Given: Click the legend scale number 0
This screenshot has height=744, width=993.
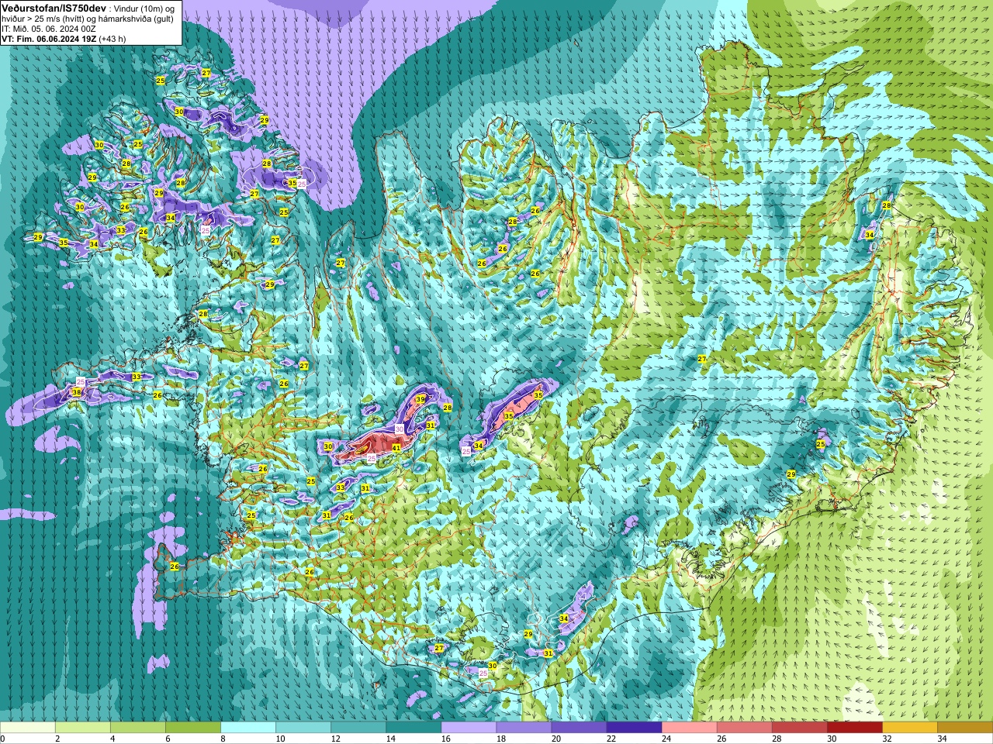Looking at the screenshot, I should 3,739.
